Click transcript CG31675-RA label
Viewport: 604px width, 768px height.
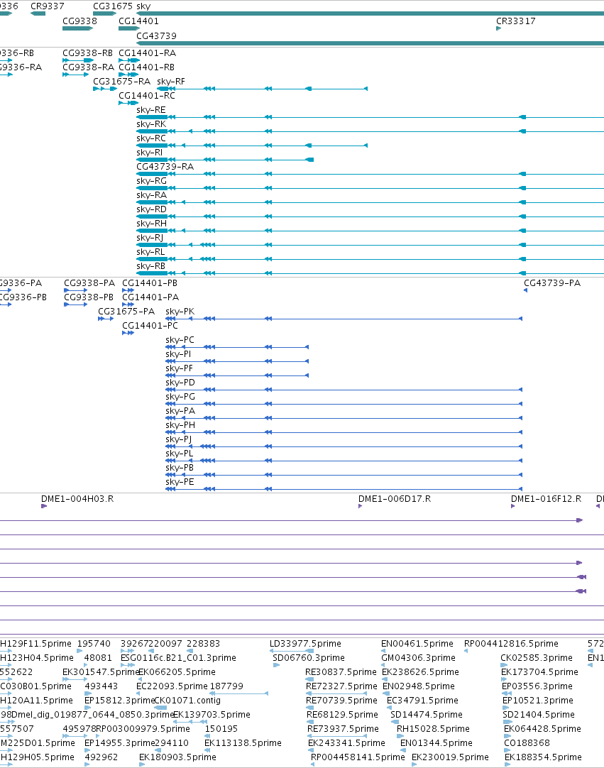[122, 82]
